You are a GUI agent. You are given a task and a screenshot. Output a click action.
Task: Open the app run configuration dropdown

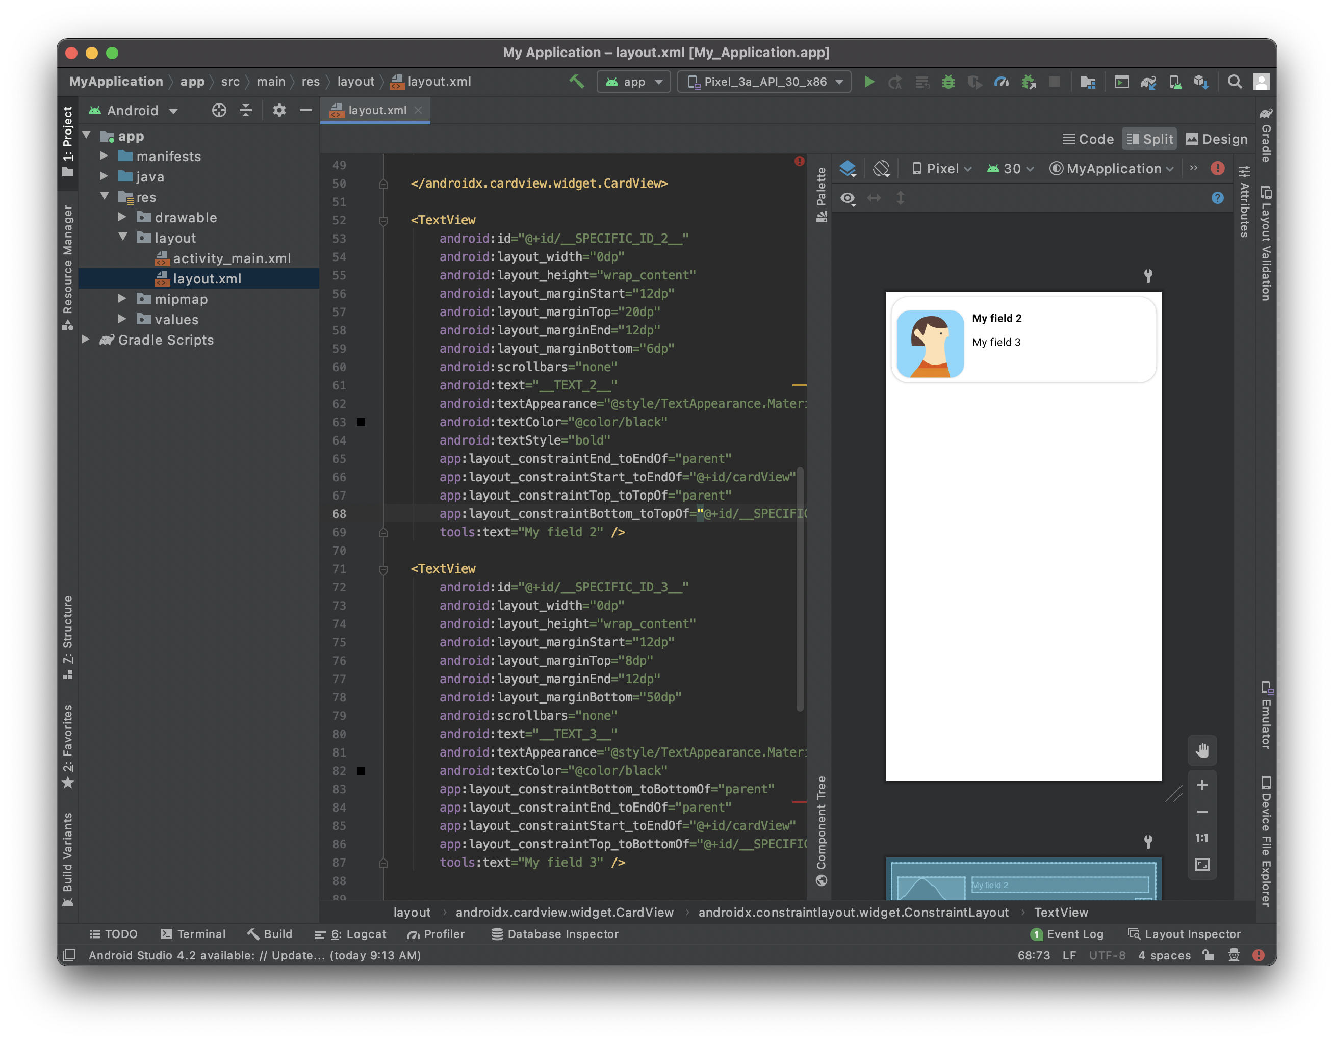tap(633, 82)
